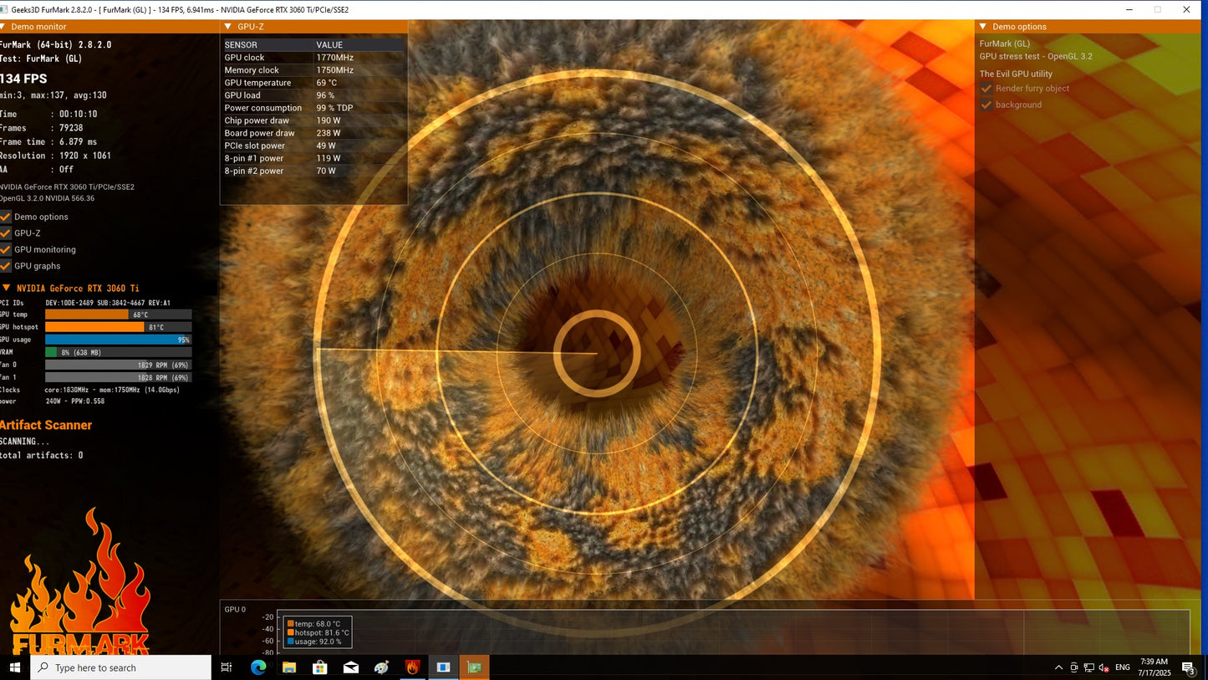Select the 8-pin #1 power row

coord(313,158)
